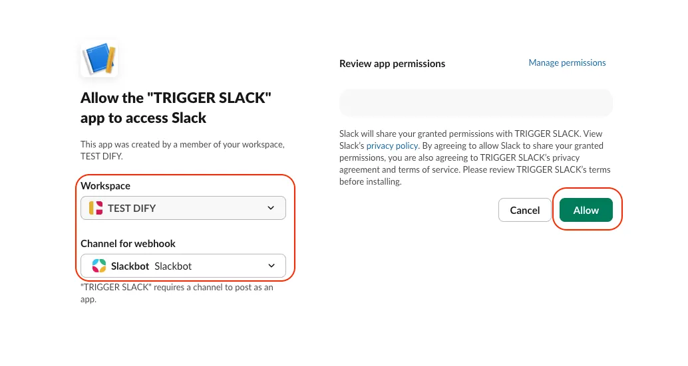Click the empty gray permissions list box
The width and height of the screenshot is (688, 366).
tap(476, 103)
